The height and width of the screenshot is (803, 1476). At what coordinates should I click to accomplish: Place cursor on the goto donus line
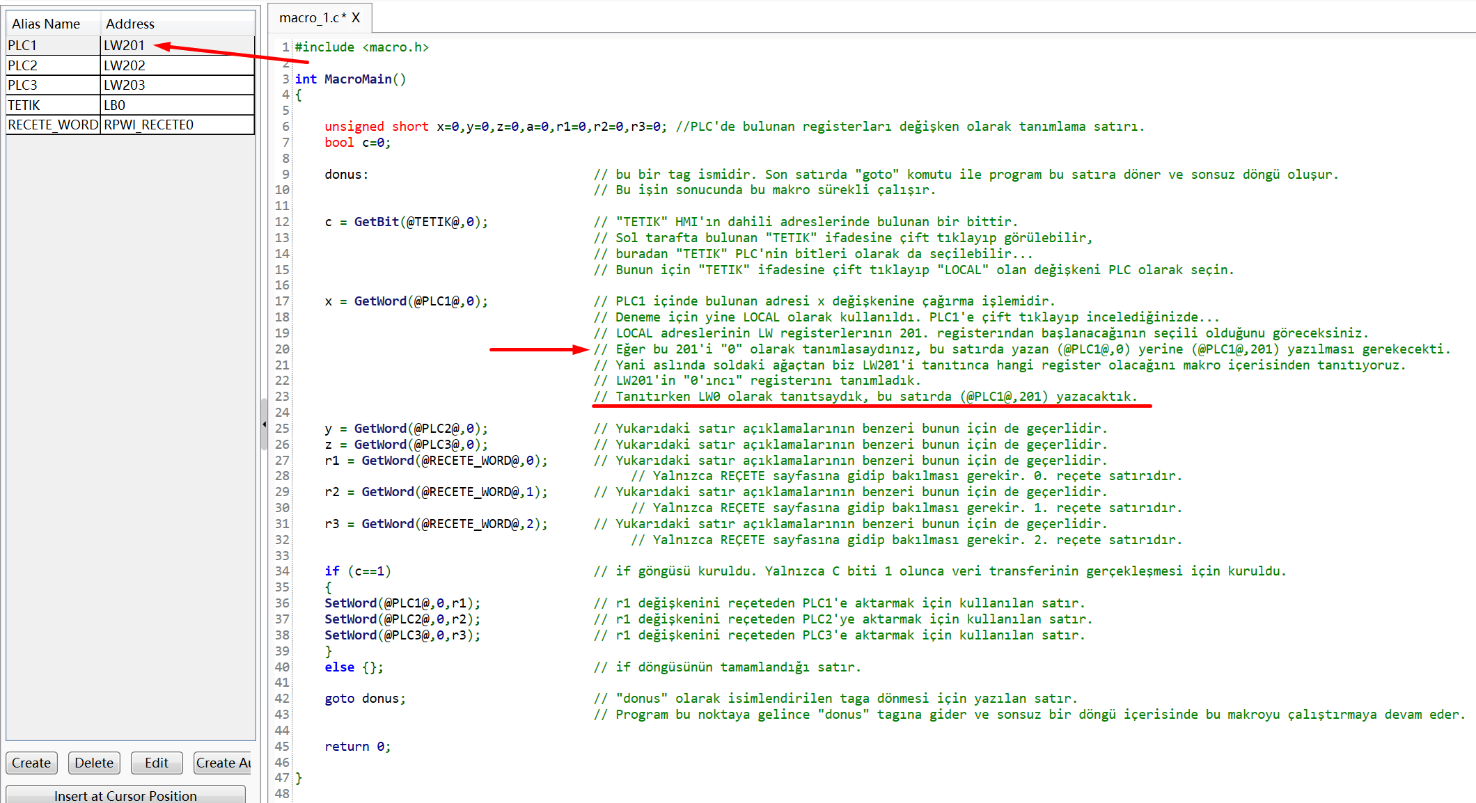click(365, 699)
